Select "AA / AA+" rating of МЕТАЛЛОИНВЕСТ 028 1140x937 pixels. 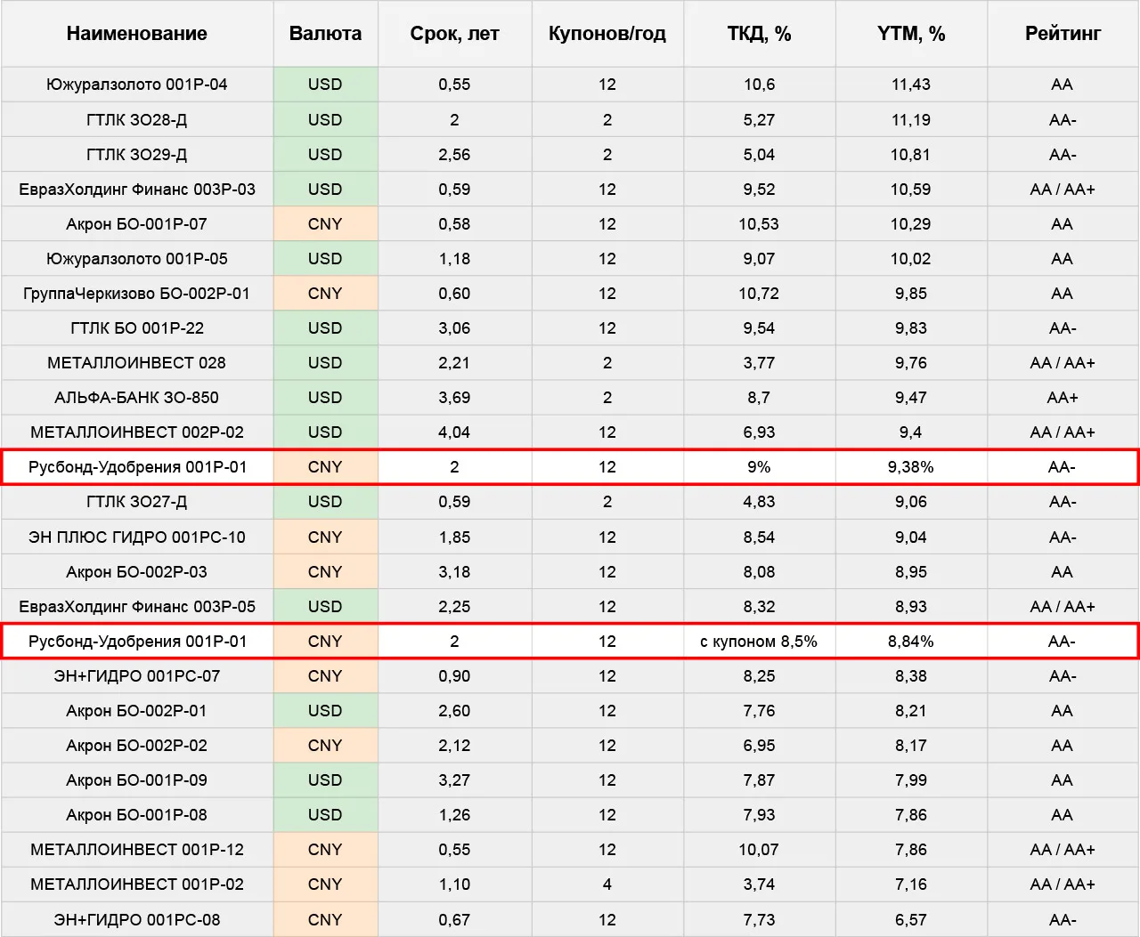coord(1063,362)
